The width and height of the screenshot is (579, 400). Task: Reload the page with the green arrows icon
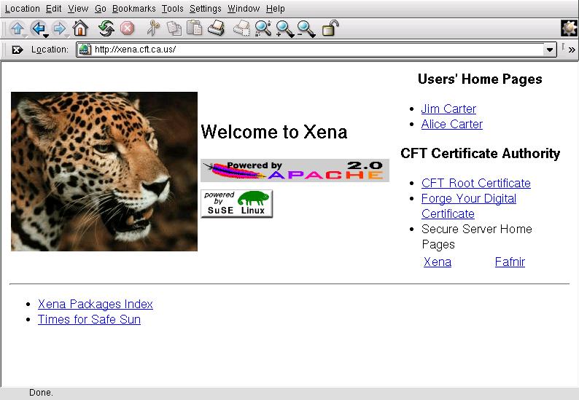106,28
